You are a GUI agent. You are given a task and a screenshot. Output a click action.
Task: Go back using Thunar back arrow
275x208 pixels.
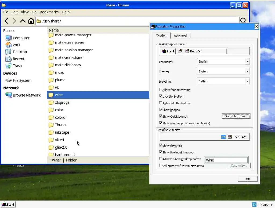click(x=6, y=21)
